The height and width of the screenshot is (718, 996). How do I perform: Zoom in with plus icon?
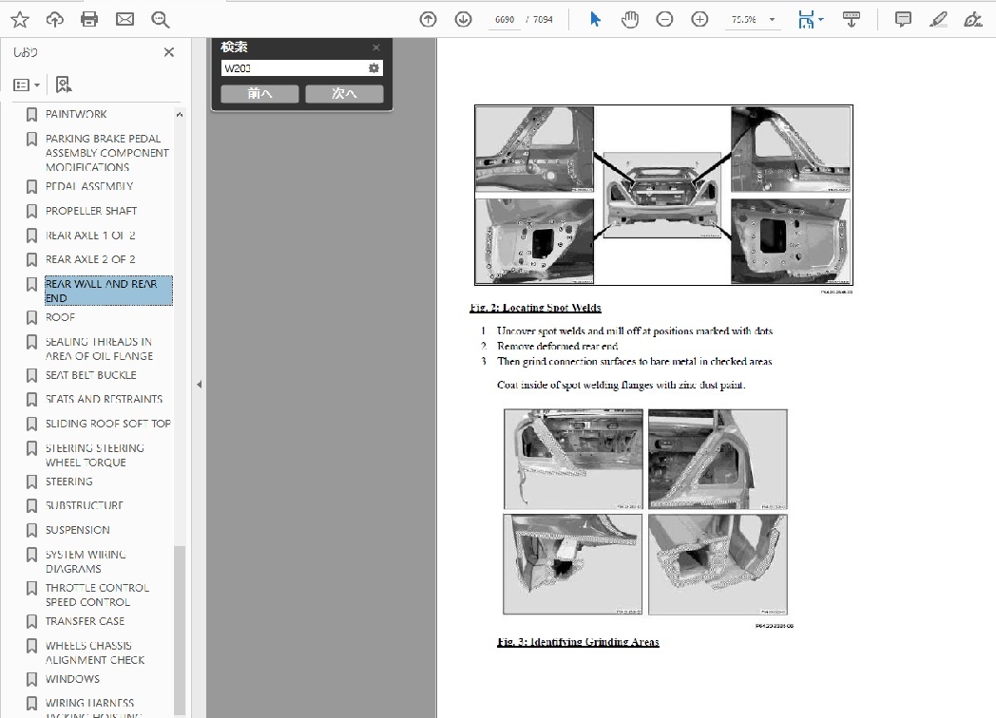(x=699, y=20)
